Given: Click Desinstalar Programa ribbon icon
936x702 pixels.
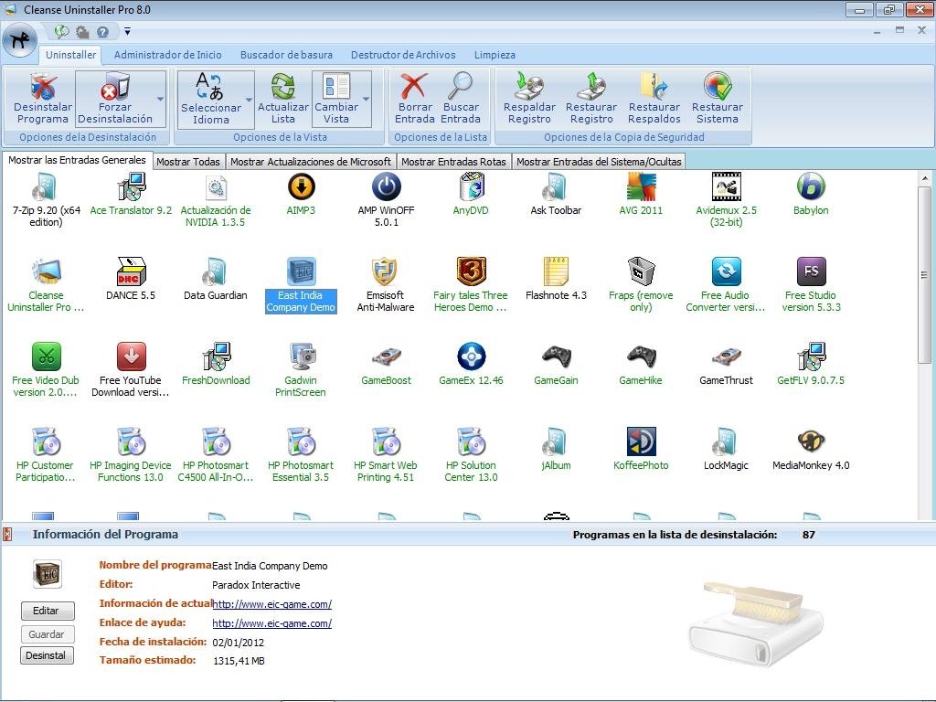Looking at the screenshot, I should [43, 87].
